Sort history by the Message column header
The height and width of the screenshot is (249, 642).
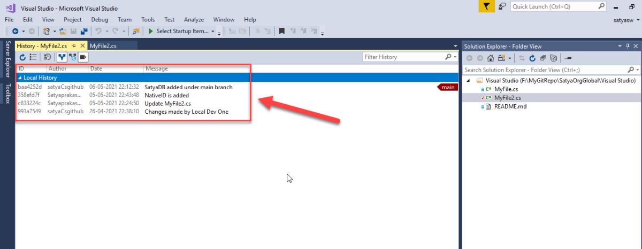[x=156, y=68]
